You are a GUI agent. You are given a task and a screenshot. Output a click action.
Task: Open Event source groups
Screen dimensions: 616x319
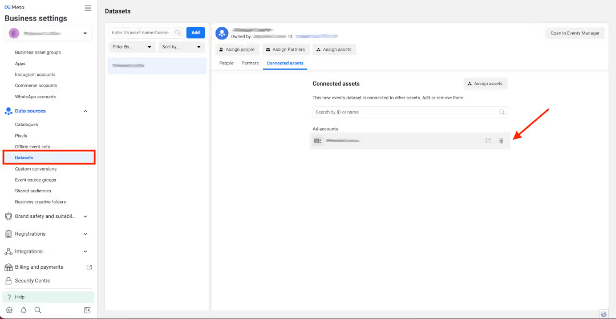35,180
